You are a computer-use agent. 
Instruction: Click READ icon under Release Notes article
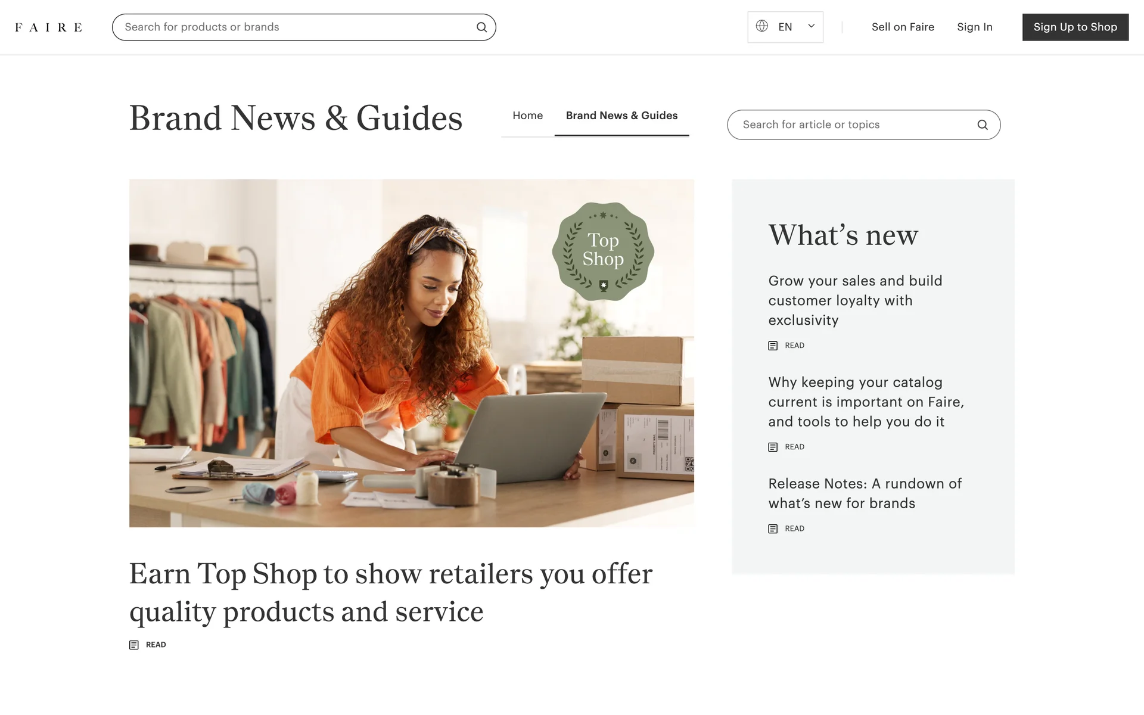click(x=773, y=529)
